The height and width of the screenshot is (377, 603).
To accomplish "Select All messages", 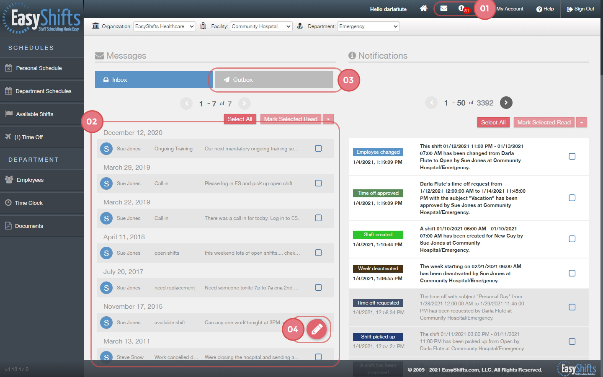I will pyautogui.click(x=240, y=119).
